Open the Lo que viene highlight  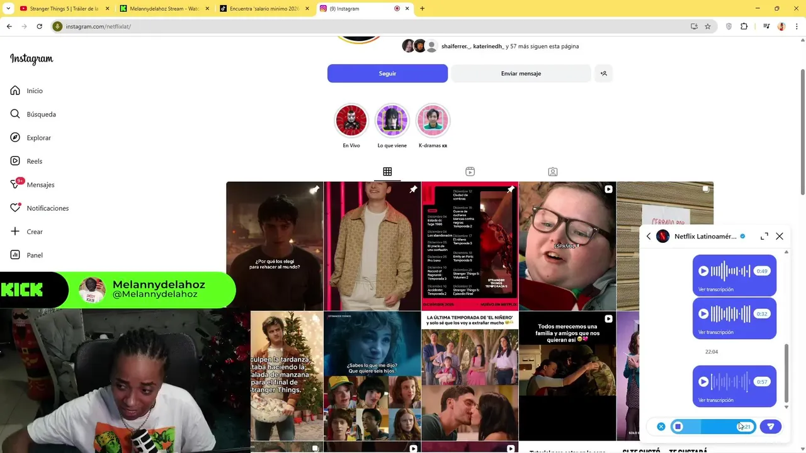point(392,120)
